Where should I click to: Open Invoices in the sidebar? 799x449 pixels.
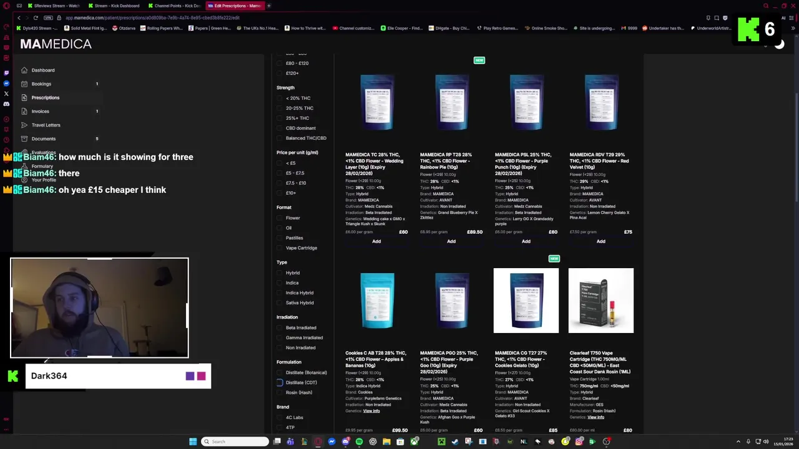point(40,111)
